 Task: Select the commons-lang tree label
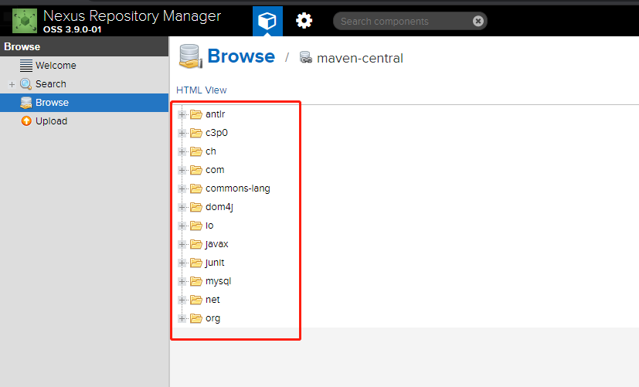point(237,188)
